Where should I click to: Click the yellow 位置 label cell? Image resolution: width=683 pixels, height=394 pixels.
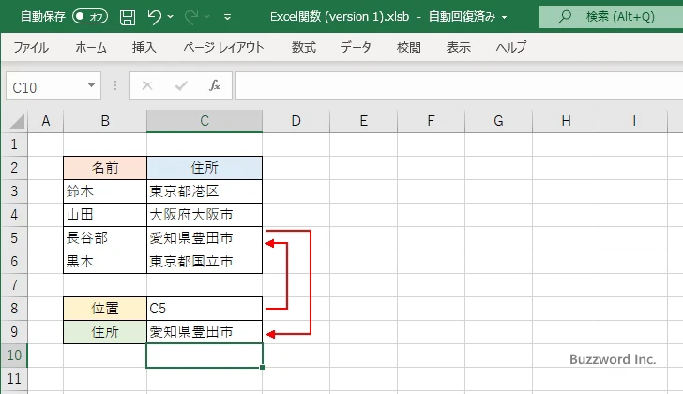pos(105,309)
